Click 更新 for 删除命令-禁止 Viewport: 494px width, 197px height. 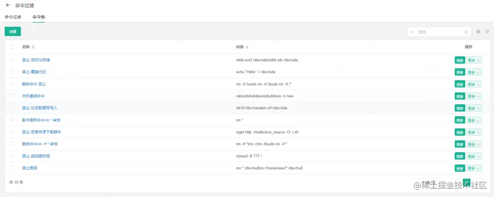tap(460, 84)
